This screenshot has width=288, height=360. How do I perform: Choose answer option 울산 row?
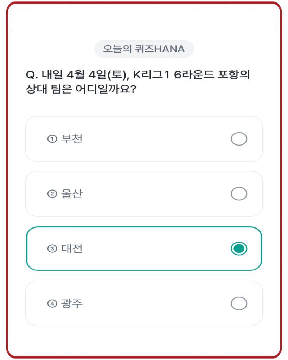144,194
